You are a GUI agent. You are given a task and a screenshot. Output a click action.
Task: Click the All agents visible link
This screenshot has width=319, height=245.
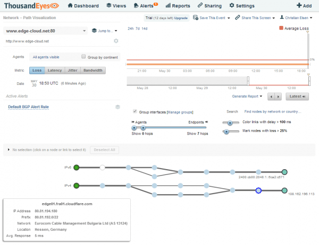click(46, 57)
